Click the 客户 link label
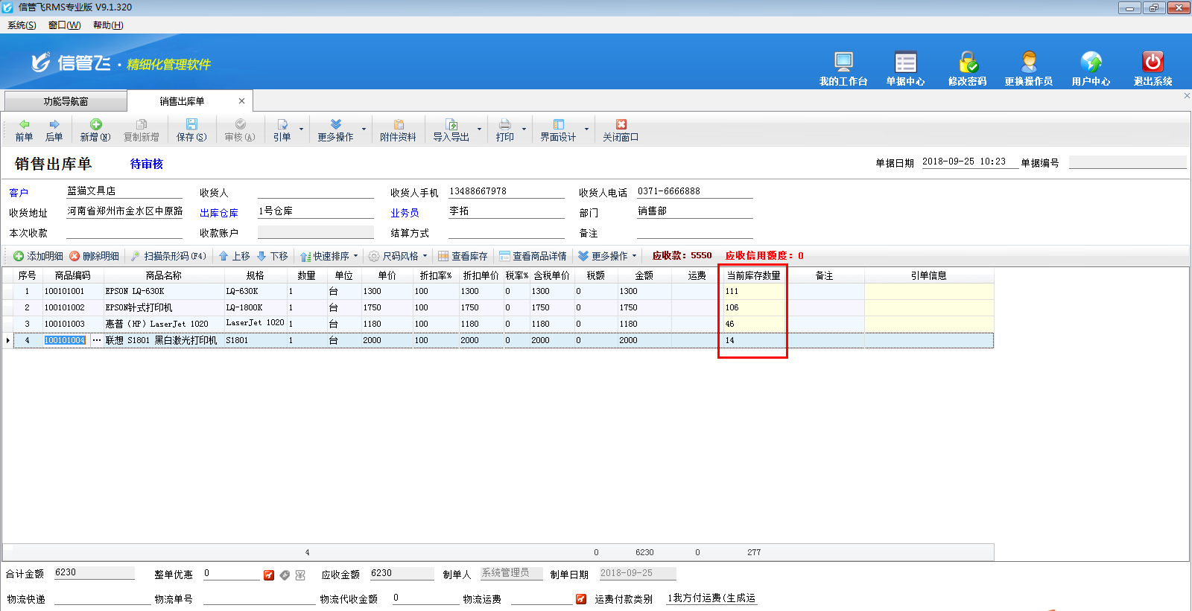The image size is (1192, 611). point(19,193)
